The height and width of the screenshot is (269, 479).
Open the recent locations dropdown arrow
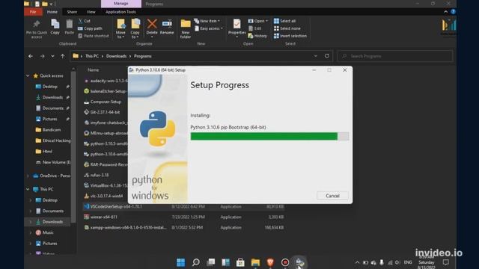(x=52, y=56)
